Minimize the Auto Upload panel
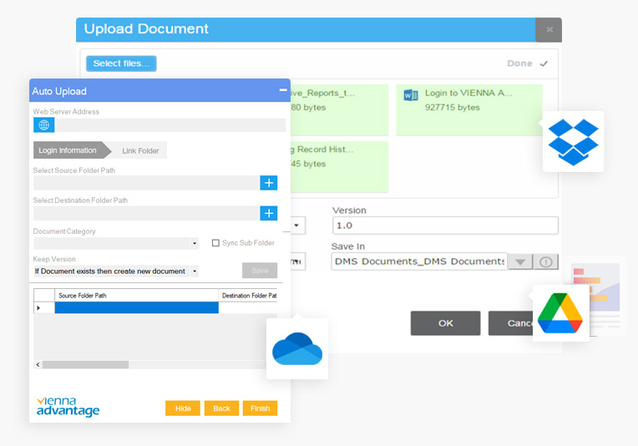The width and height of the screenshot is (638, 446). pos(283,90)
